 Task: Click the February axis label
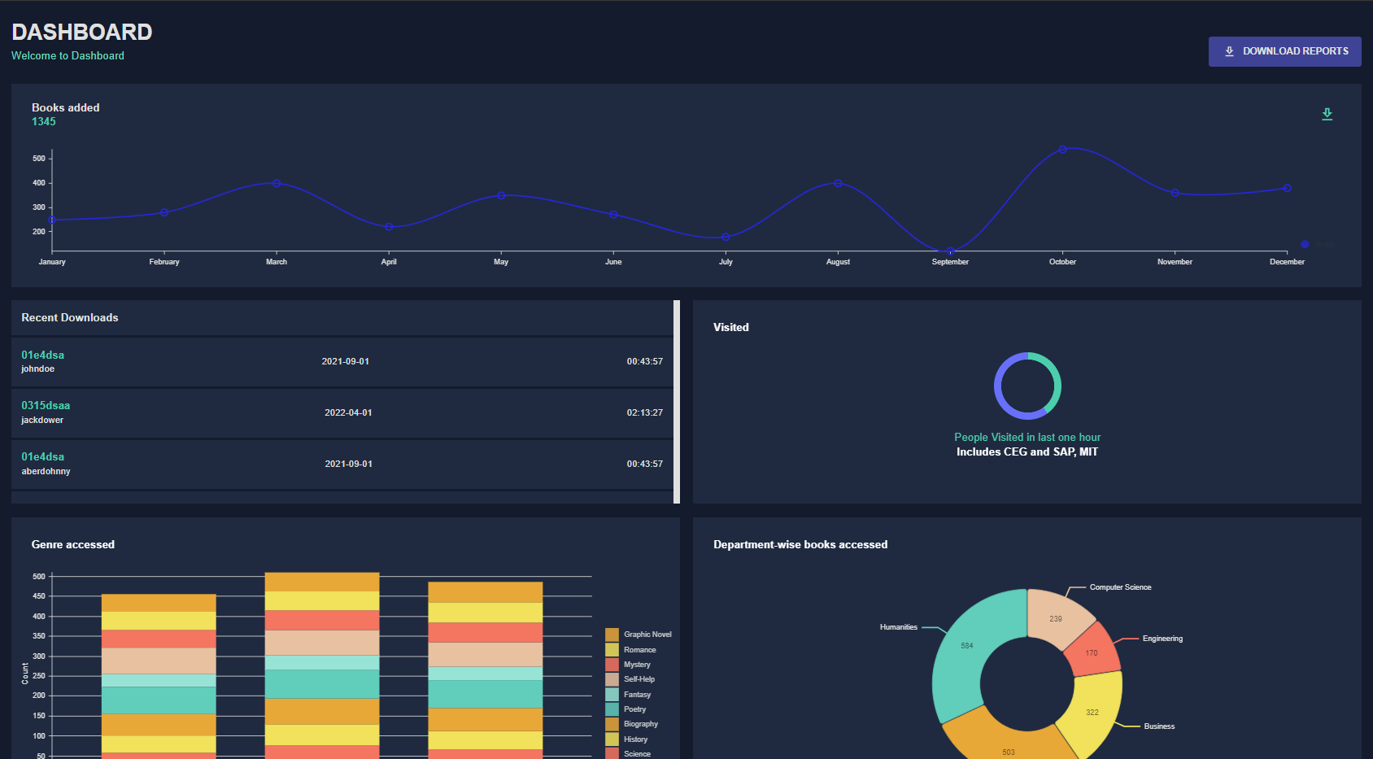pos(164,262)
